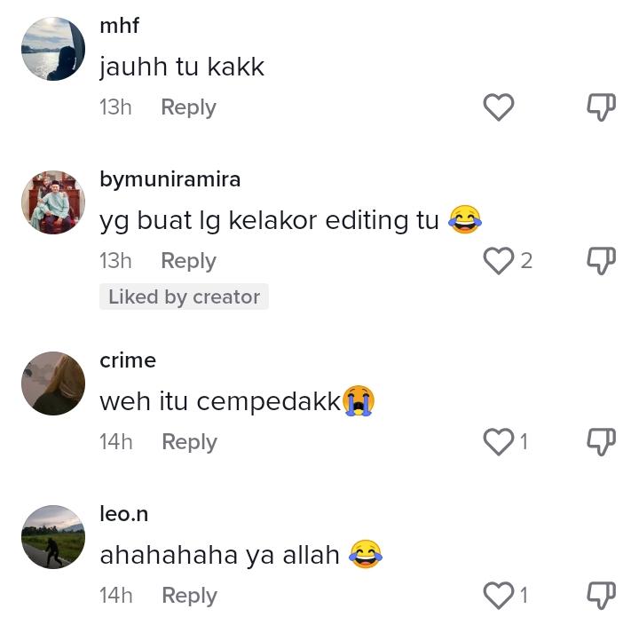Reply to leo.n's comment
639x617 pixels.
point(189,596)
